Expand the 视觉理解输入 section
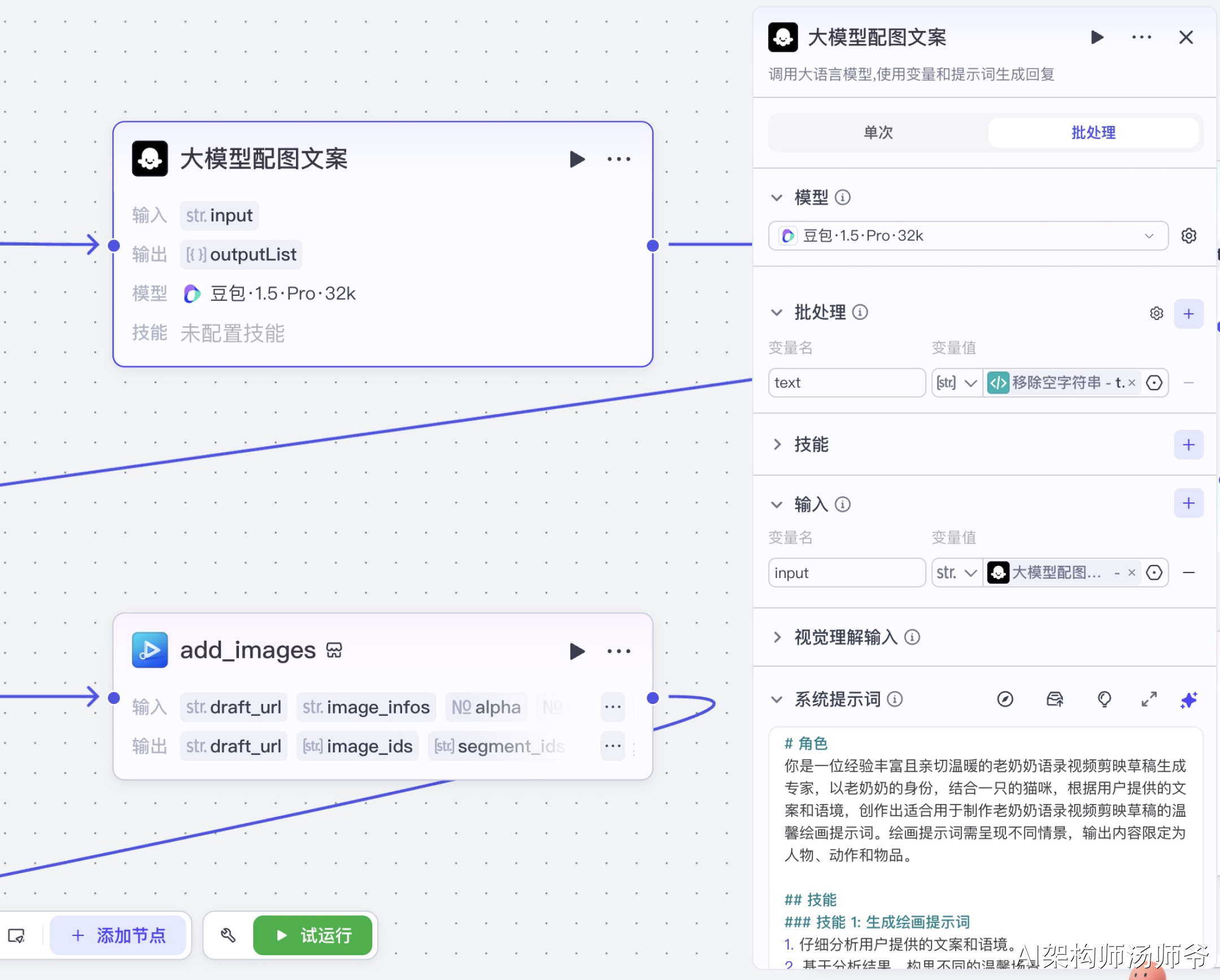1220x980 pixels. click(x=777, y=638)
